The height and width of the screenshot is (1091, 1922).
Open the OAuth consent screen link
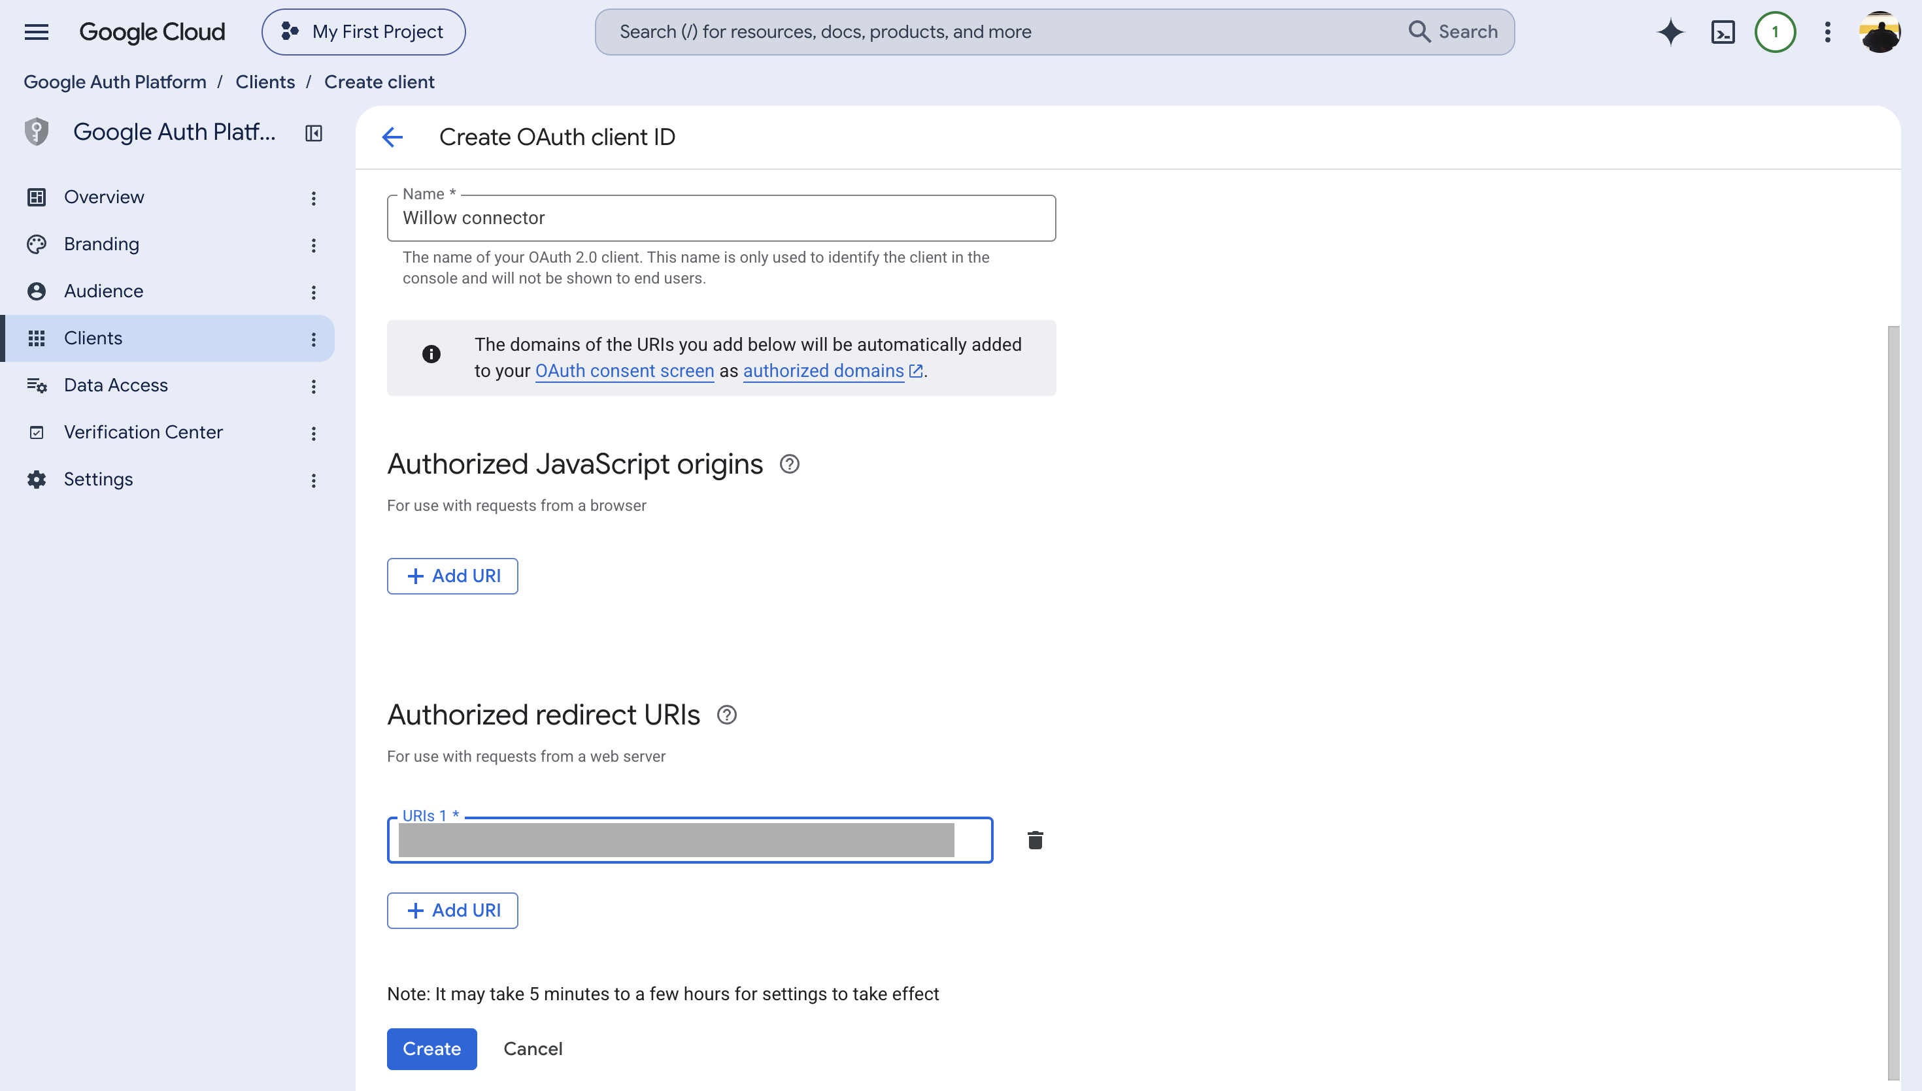click(x=624, y=371)
